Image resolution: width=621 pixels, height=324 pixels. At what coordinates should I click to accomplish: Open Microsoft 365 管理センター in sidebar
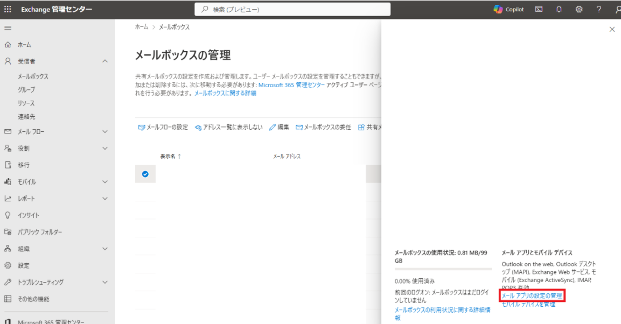click(51, 322)
